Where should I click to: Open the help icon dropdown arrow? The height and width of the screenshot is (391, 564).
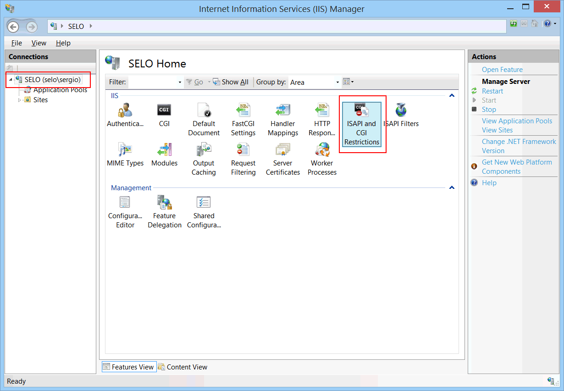point(554,23)
